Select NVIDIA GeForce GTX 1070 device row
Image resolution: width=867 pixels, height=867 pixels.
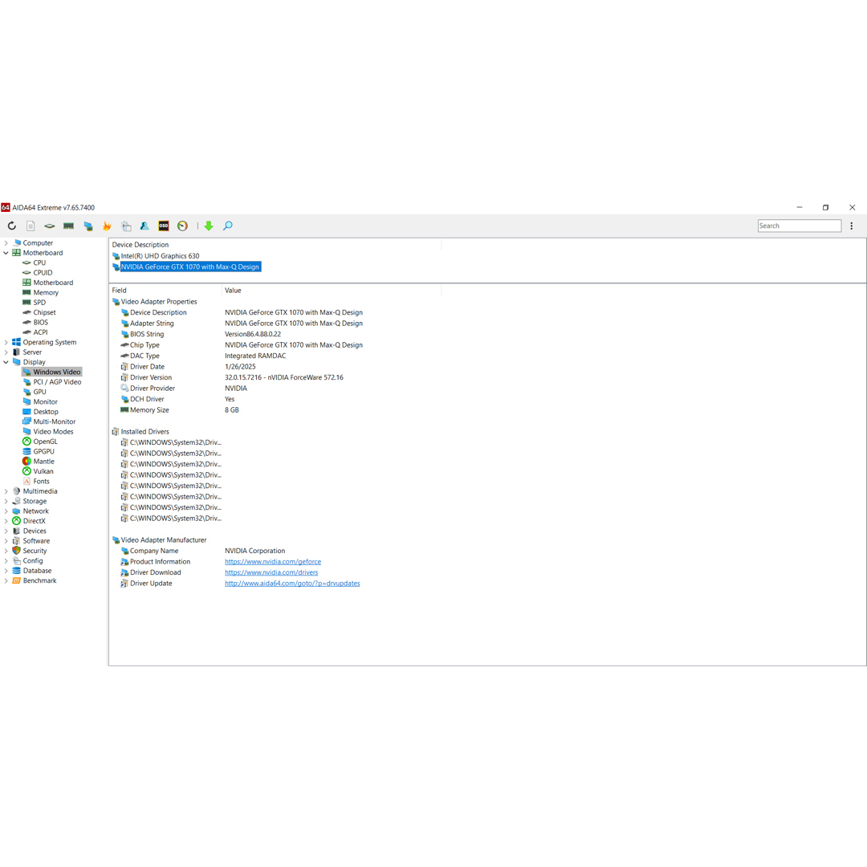click(189, 267)
